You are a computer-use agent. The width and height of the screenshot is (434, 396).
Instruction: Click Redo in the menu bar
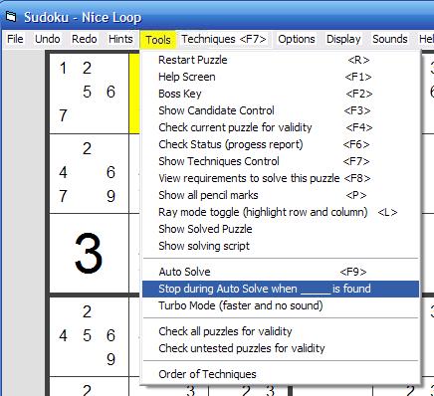click(x=85, y=39)
